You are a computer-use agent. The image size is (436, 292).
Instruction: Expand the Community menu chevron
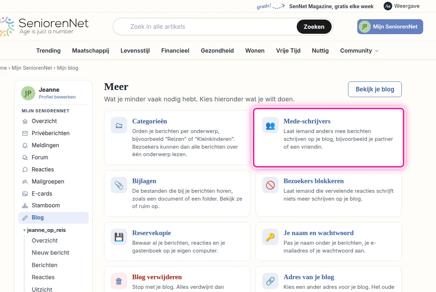[377, 51]
